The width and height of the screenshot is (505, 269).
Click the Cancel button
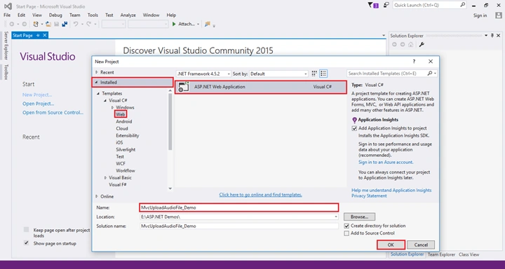421,245
